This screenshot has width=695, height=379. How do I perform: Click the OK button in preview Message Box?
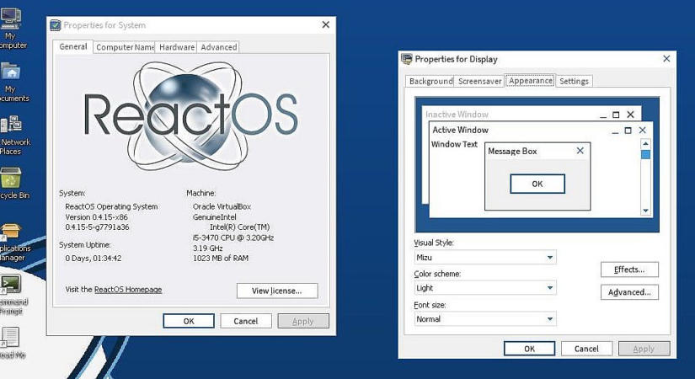tap(537, 184)
